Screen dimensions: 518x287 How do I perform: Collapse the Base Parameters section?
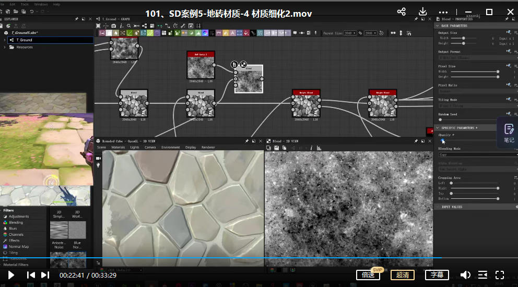pos(438,26)
